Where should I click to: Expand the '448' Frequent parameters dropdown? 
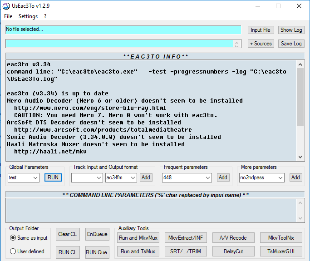[x=208, y=177]
